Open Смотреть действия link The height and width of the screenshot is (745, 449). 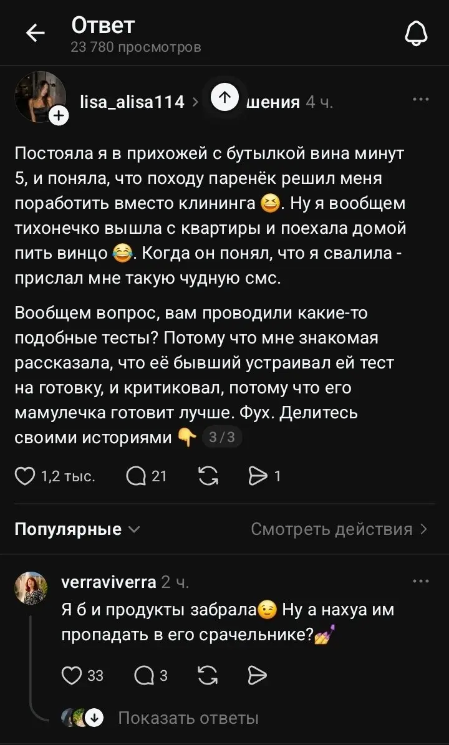coord(339,529)
